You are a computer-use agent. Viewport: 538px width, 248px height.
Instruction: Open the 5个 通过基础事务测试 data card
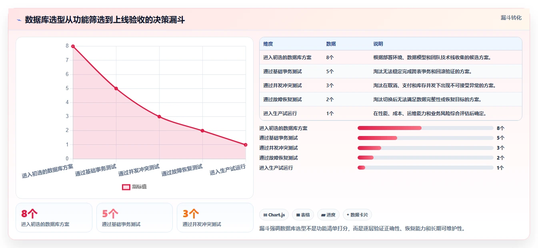(x=134, y=218)
